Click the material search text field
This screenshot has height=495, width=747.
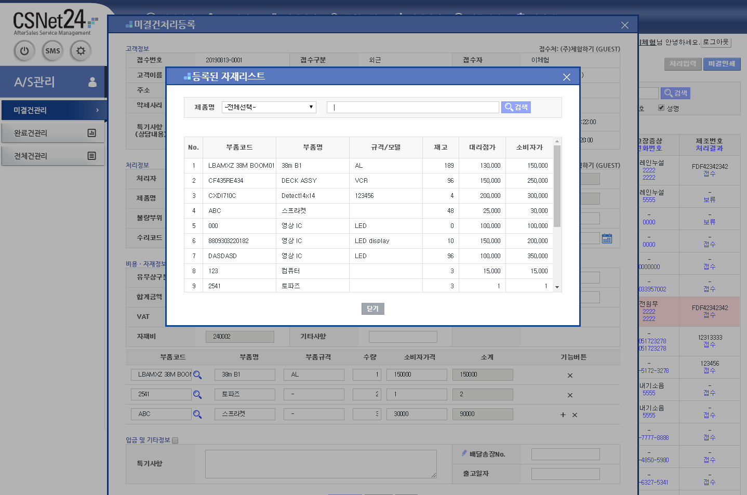pyautogui.click(x=412, y=107)
